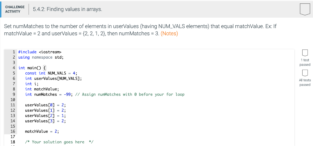
Task: Click the activity completion badge in the header
Action: tap(305, 9)
